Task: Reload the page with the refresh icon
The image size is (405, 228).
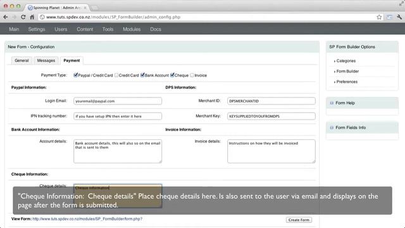Action: tap(23, 17)
